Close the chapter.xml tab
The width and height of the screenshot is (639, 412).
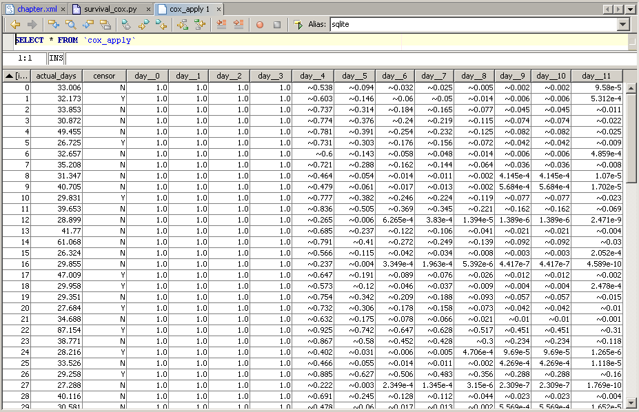(63, 9)
